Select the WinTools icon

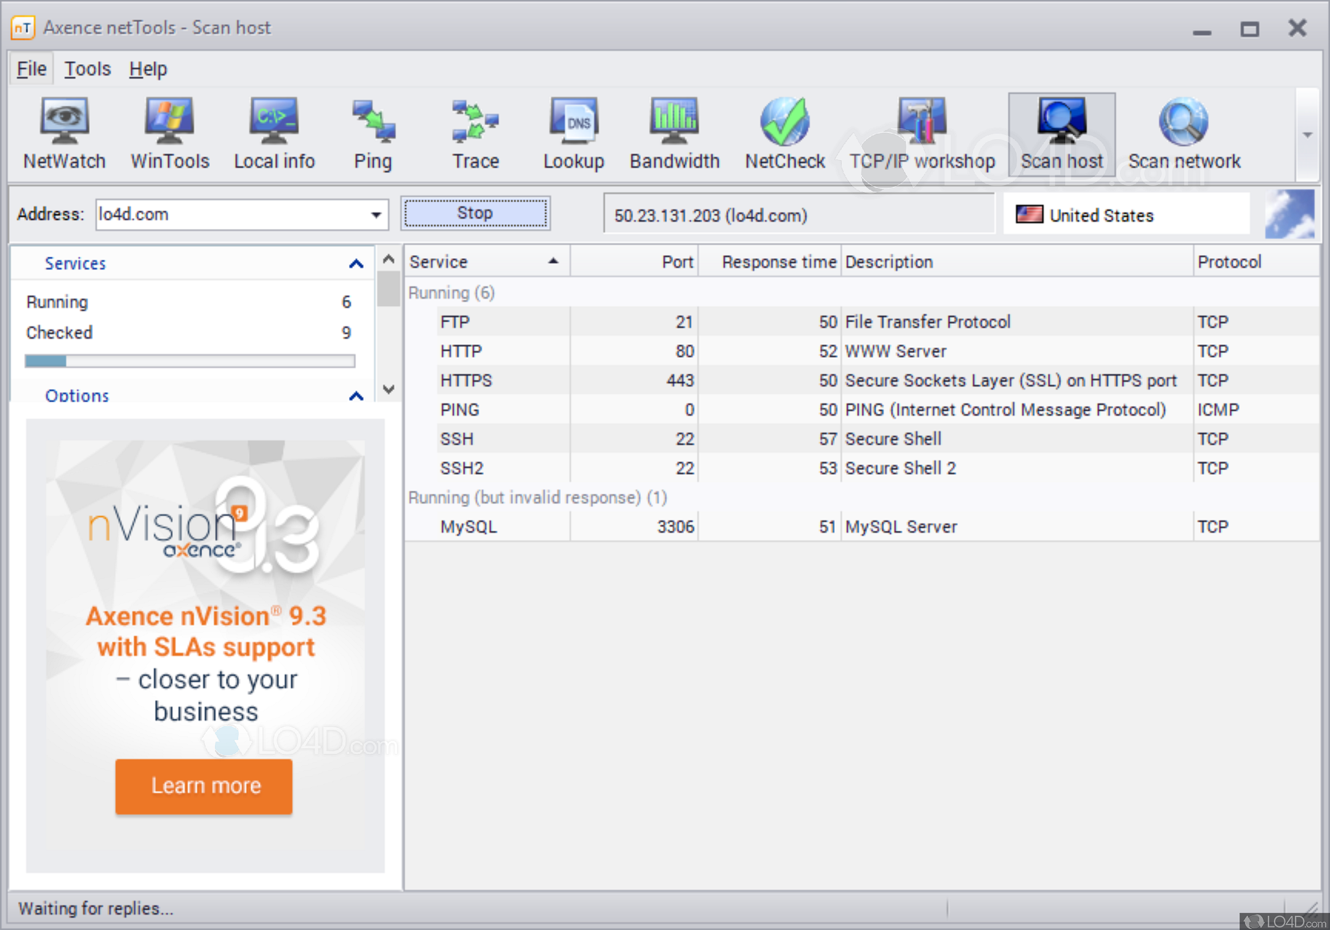click(x=170, y=132)
